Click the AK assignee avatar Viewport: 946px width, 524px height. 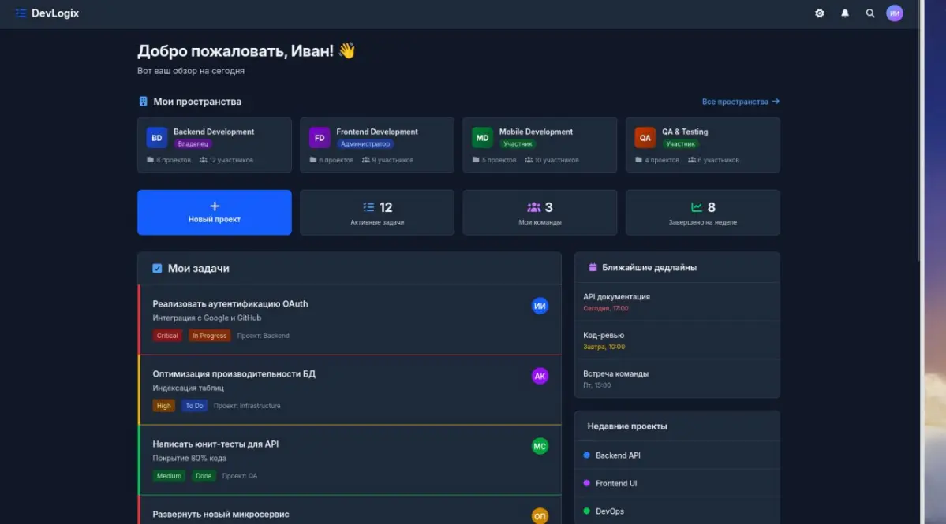pyautogui.click(x=540, y=376)
